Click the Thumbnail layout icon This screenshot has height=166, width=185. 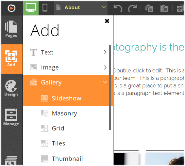44,159
